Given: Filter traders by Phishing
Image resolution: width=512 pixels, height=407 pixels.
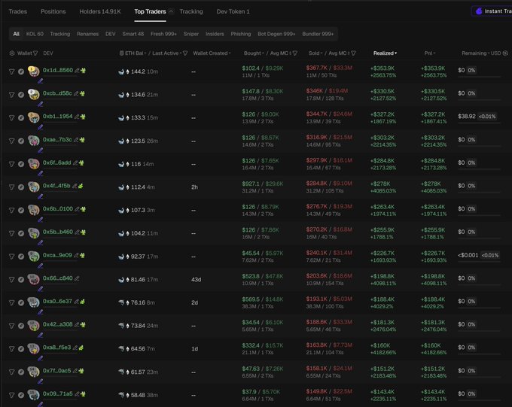Looking at the screenshot, I should (x=241, y=34).
